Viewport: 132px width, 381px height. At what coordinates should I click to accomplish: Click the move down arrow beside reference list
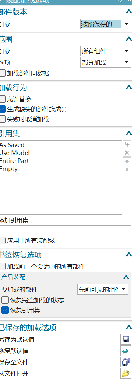[x=127, y=170]
